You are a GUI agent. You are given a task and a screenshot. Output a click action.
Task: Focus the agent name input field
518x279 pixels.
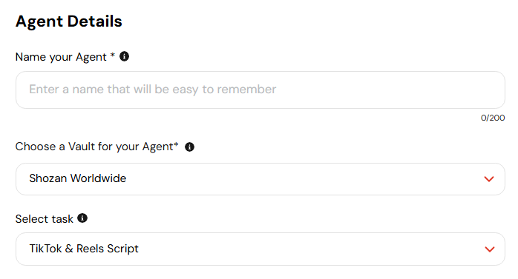pos(260,90)
